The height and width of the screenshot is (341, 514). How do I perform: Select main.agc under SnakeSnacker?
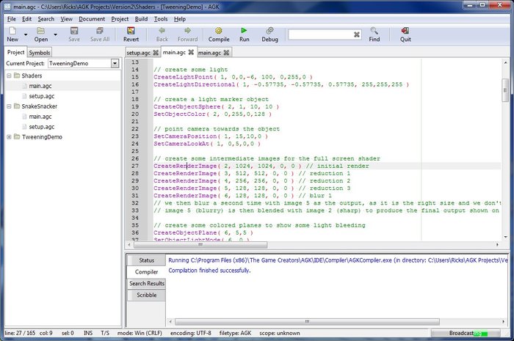(40, 117)
